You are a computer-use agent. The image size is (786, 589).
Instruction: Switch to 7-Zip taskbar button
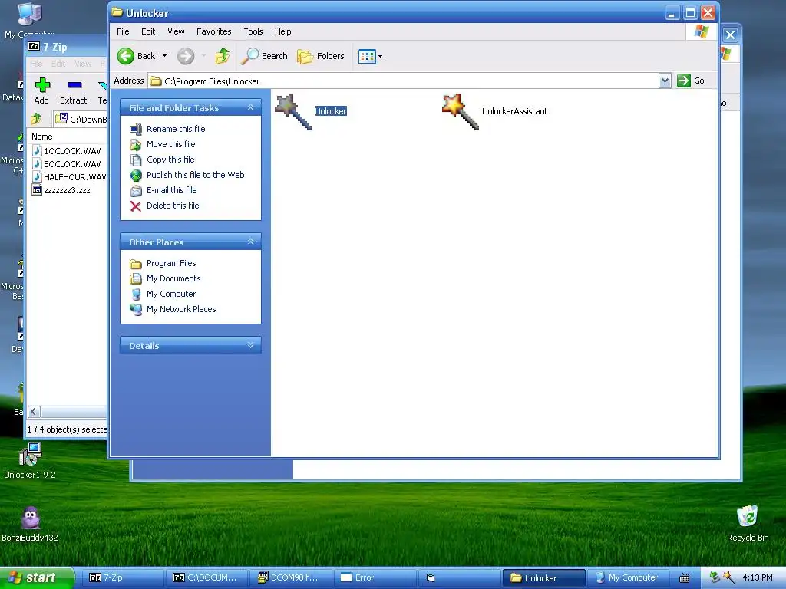click(124, 578)
